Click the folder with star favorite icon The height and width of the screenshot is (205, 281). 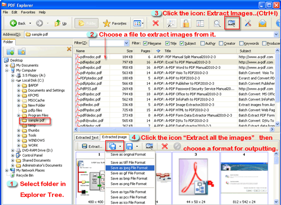tap(21, 52)
